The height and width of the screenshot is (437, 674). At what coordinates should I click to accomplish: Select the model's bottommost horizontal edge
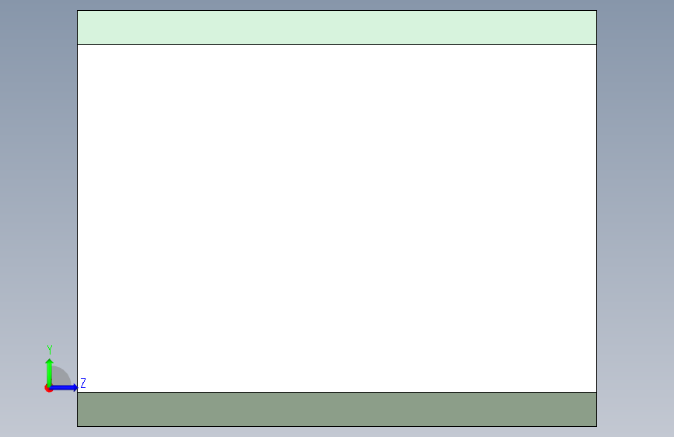click(337, 426)
